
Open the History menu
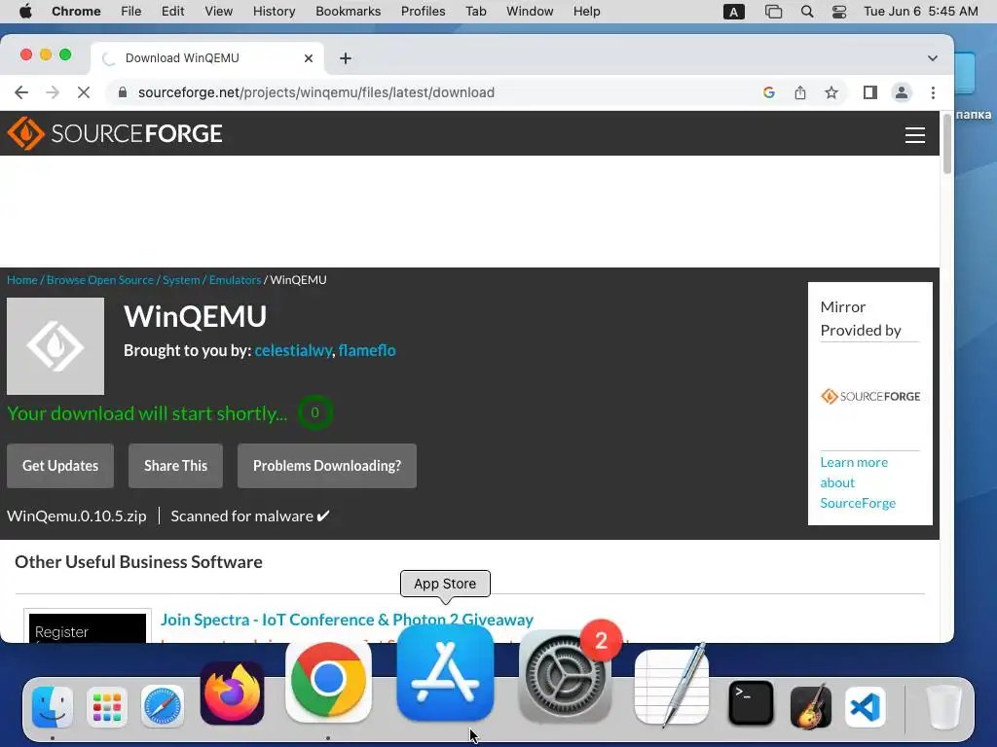click(274, 12)
